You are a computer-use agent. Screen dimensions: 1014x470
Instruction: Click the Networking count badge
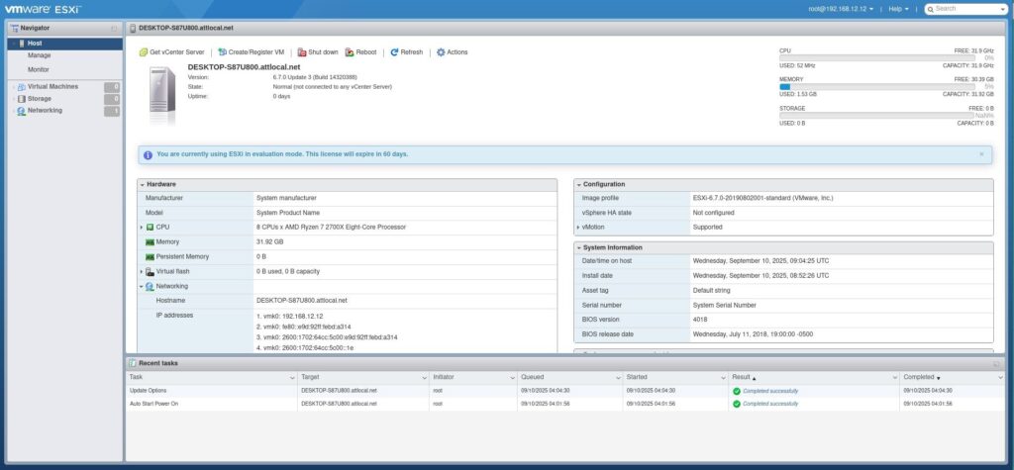click(112, 111)
